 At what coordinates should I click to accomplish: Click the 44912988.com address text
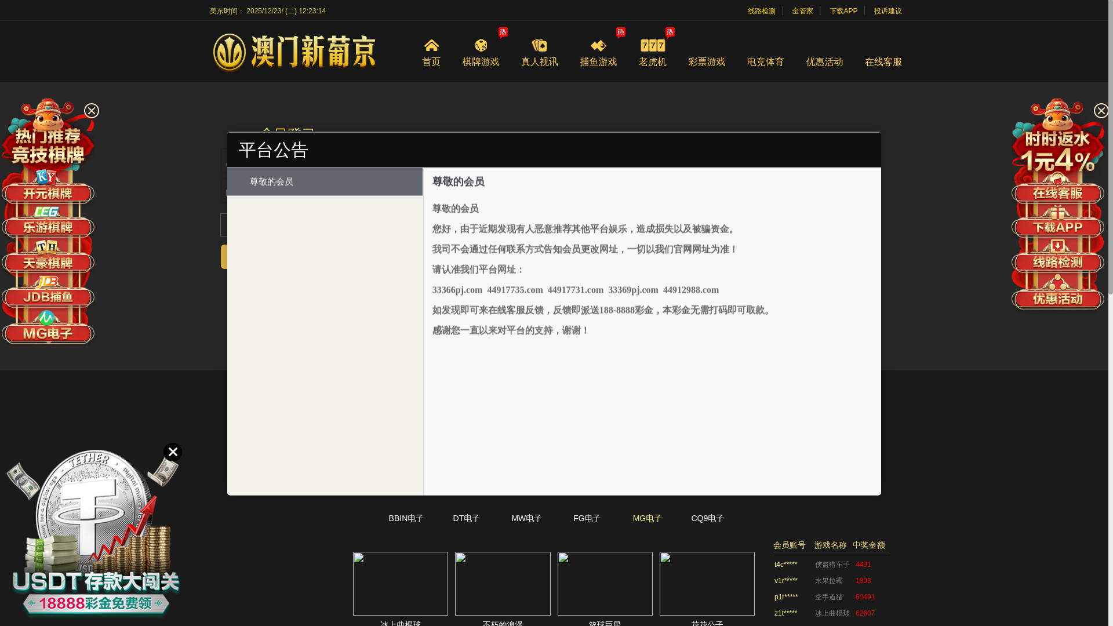691,290
